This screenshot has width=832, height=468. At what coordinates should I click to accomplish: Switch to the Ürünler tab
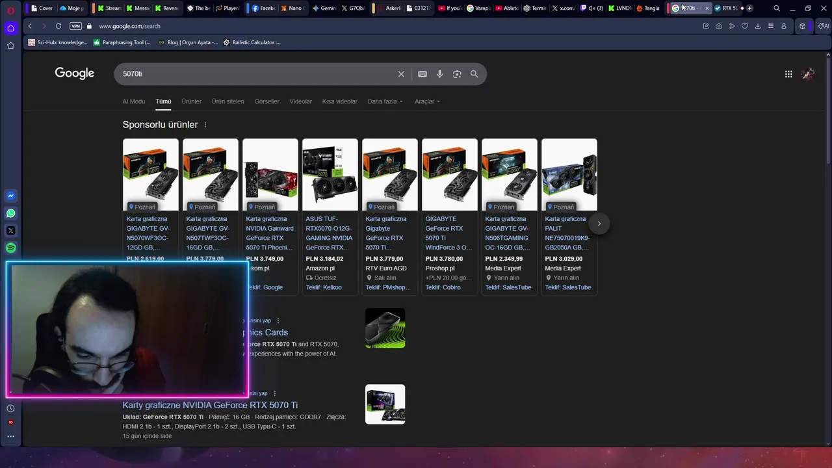[191, 101]
